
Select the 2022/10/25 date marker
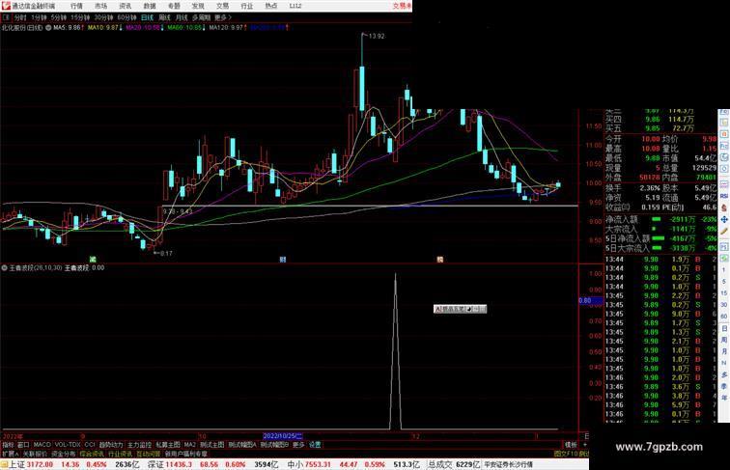283,436
